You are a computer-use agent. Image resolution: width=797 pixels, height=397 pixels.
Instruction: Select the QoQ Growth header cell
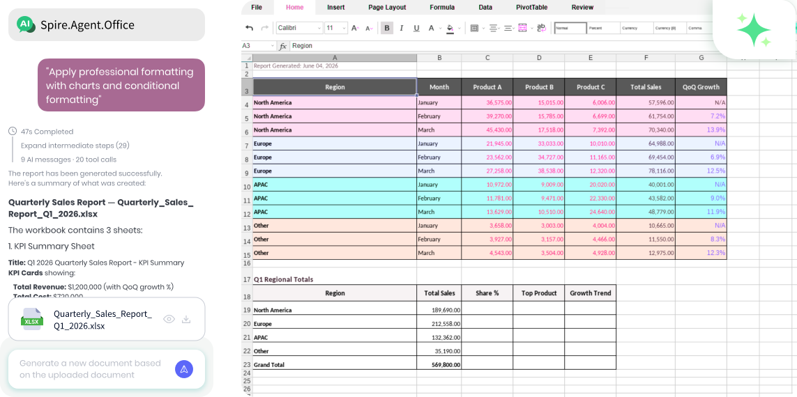coord(701,87)
